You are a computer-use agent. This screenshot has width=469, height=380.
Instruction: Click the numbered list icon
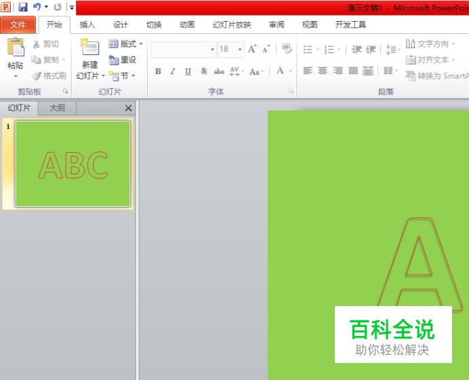pos(329,50)
